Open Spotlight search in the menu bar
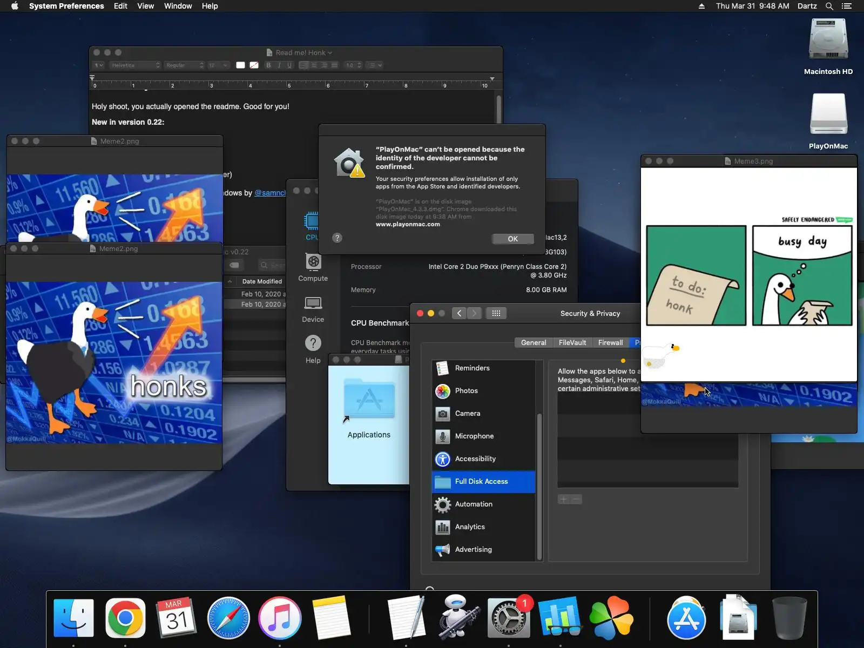Viewport: 864px width, 648px height. (x=829, y=6)
